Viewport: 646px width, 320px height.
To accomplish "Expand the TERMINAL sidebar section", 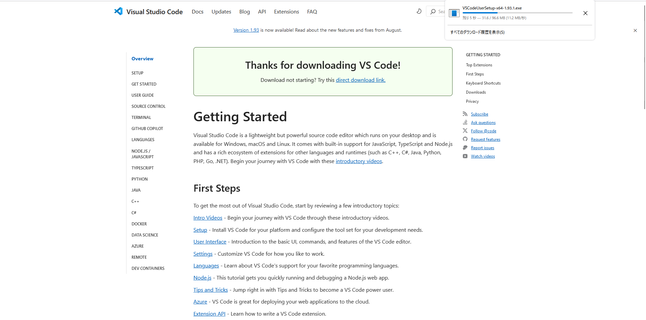I will (x=141, y=117).
